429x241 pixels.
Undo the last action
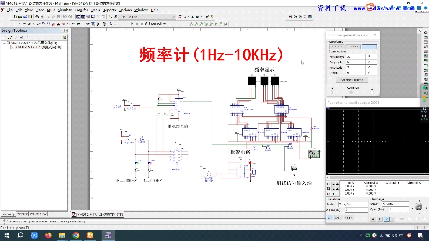(x=65, y=17)
